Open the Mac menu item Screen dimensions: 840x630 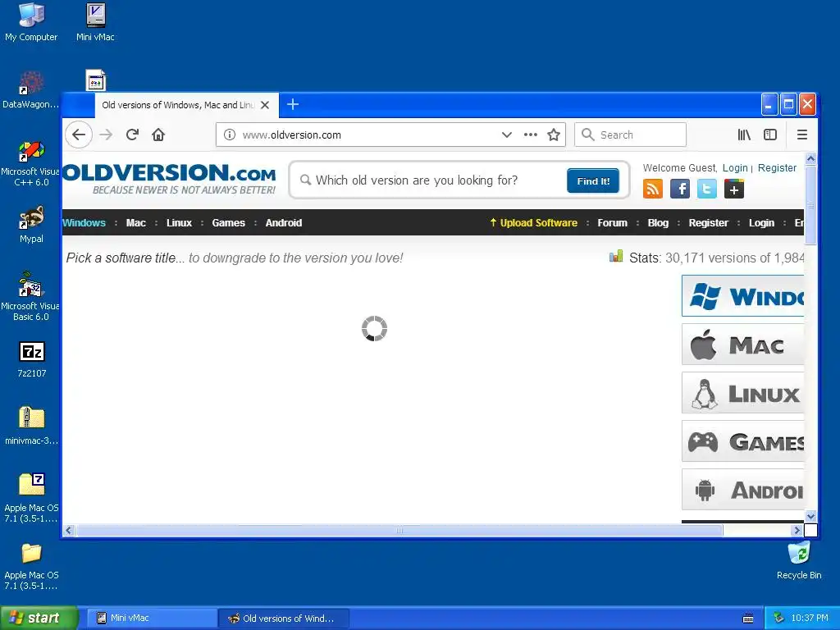coord(135,223)
